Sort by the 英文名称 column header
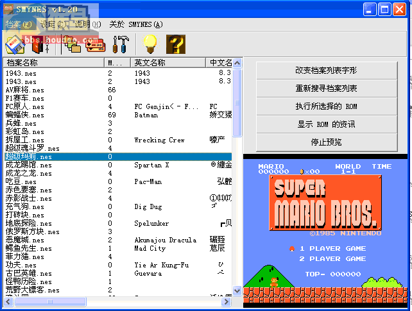This screenshot has width=412, height=311. pyautogui.click(x=168, y=63)
